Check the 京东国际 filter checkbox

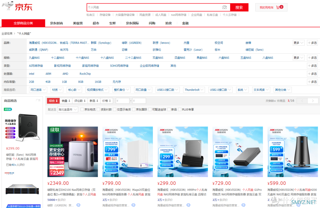134,110
